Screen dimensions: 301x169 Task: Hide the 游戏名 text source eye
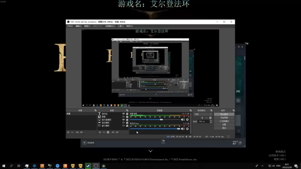coord(123,114)
